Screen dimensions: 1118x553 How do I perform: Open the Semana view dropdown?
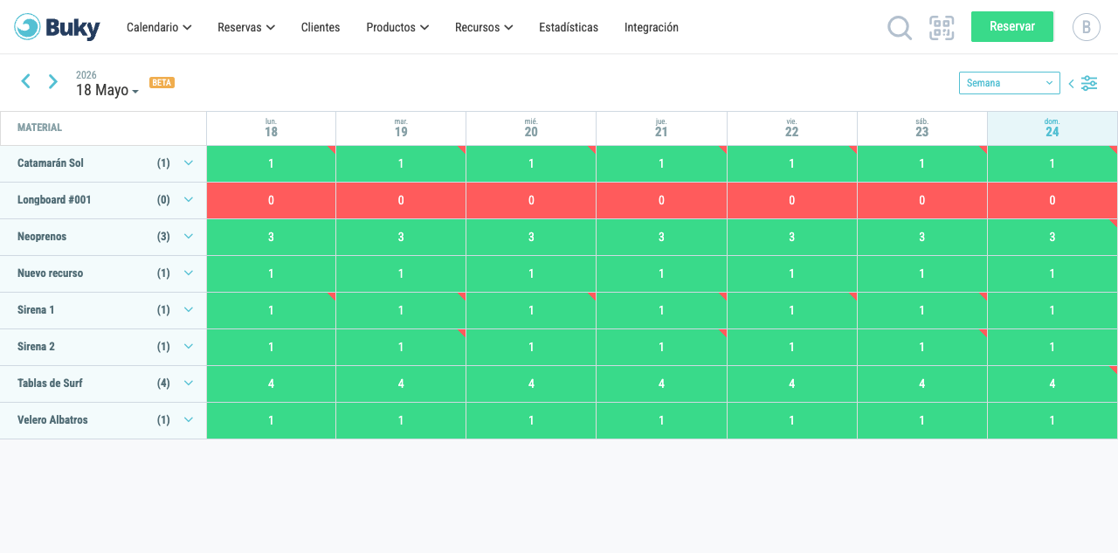click(1009, 83)
